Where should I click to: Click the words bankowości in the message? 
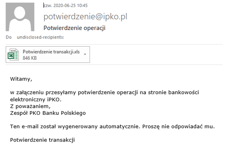coord(184,92)
